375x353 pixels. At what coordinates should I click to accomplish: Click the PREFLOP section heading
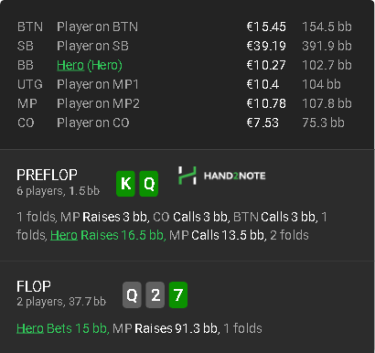pyautogui.click(x=47, y=175)
